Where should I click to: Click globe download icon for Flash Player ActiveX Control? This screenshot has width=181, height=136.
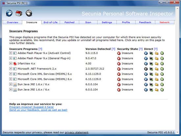(x=146, y=53)
